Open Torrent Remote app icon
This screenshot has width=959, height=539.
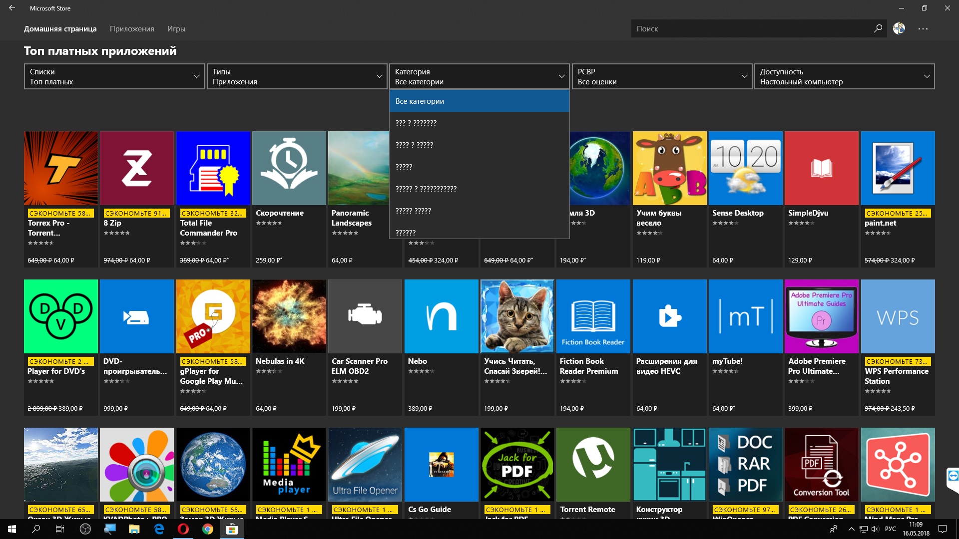(593, 465)
